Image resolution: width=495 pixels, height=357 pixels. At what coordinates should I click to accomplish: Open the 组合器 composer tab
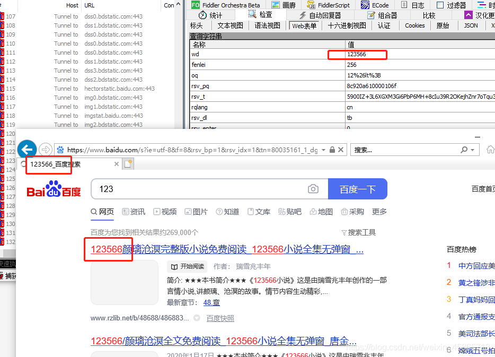[x=383, y=15]
